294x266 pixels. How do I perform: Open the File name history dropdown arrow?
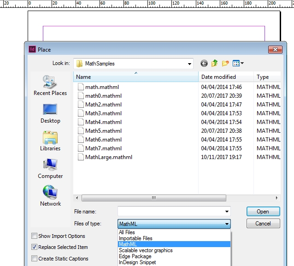tap(227, 212)
